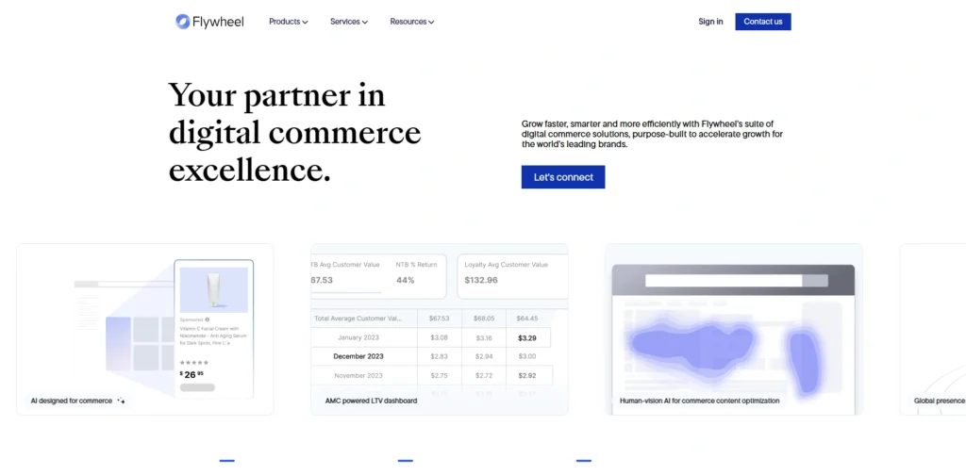Click the Flywheel logo icon

[182, 22]
